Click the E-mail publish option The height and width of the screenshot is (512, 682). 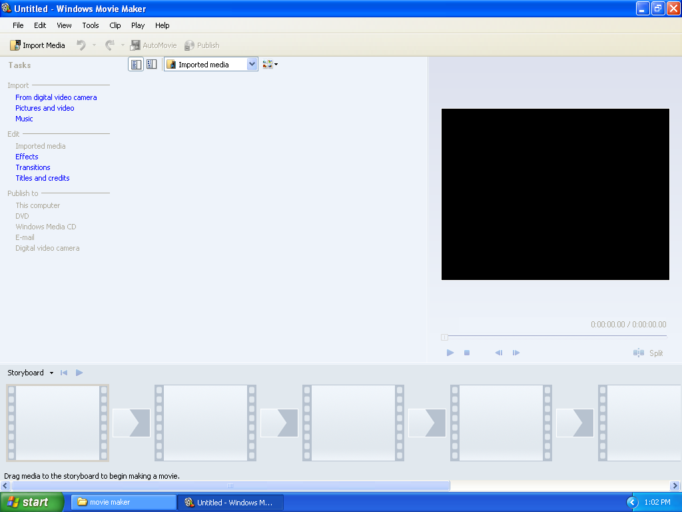click(x=25, y=238)
